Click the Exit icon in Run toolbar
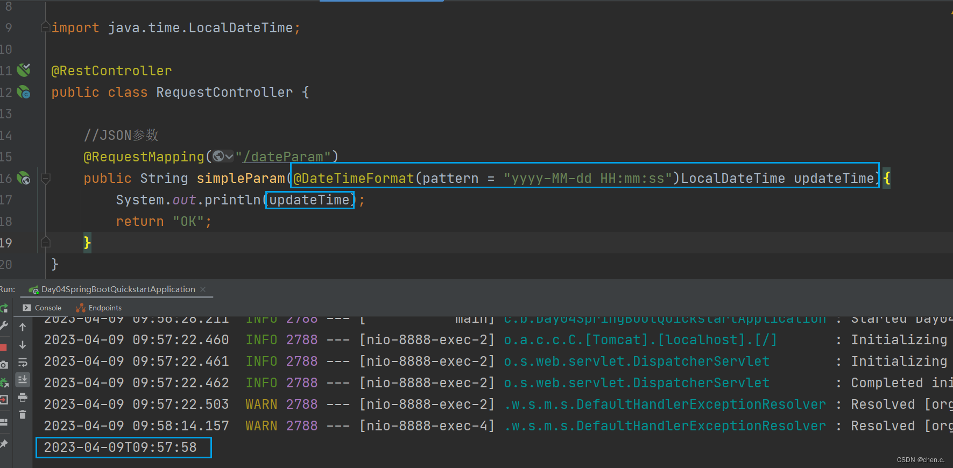This screenshot has height=468, width=953. point(4,400)
